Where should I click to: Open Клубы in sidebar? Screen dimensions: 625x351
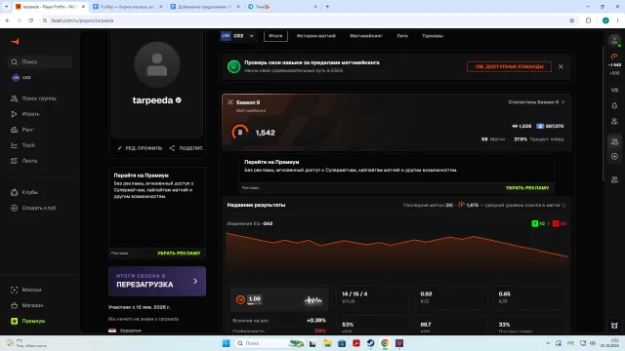[24, 192]
